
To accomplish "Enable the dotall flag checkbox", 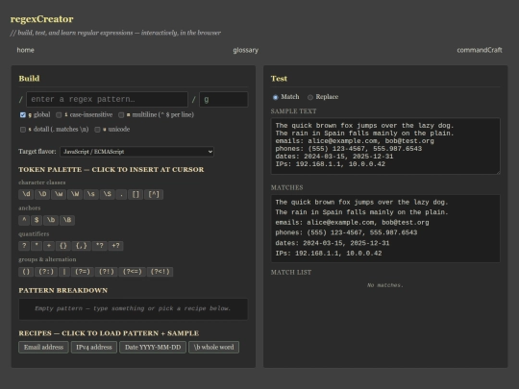I will tap(23, 130).
